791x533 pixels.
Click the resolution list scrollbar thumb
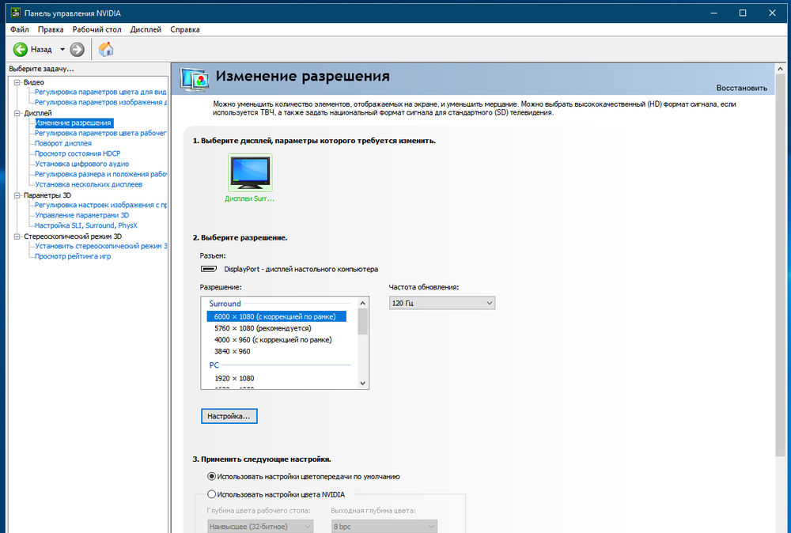363,322
